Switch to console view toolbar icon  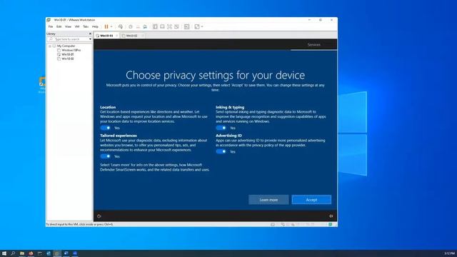(x=186, y=26)
